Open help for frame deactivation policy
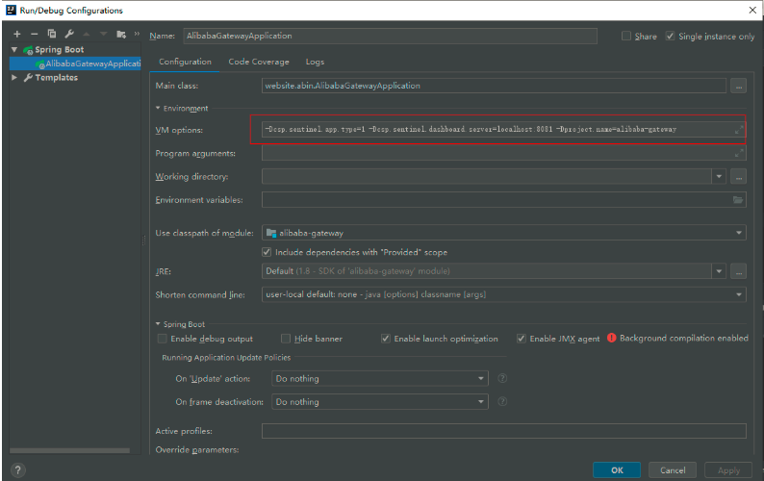The image size is (764, 481). tap(502, 401)
